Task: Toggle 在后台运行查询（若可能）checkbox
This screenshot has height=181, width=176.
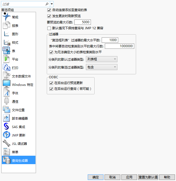Action: click(51, 89)
